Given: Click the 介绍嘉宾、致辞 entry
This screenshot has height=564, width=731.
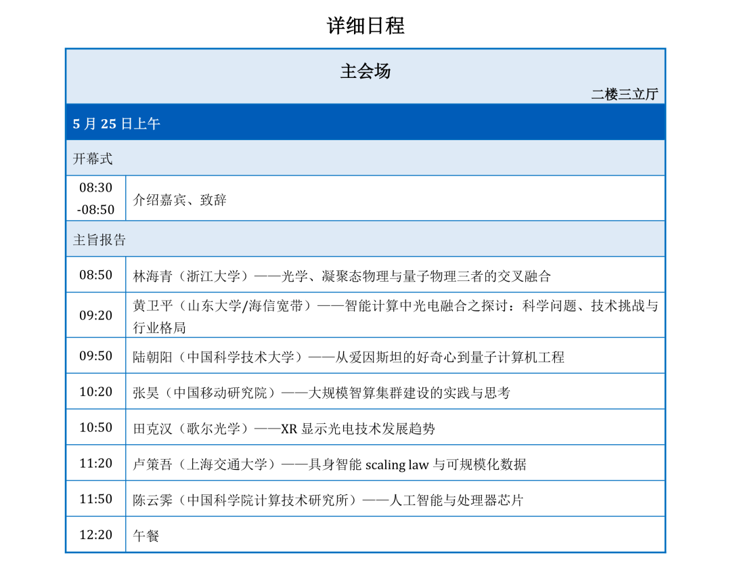Looking at the screenshot, I should [171, 199].
